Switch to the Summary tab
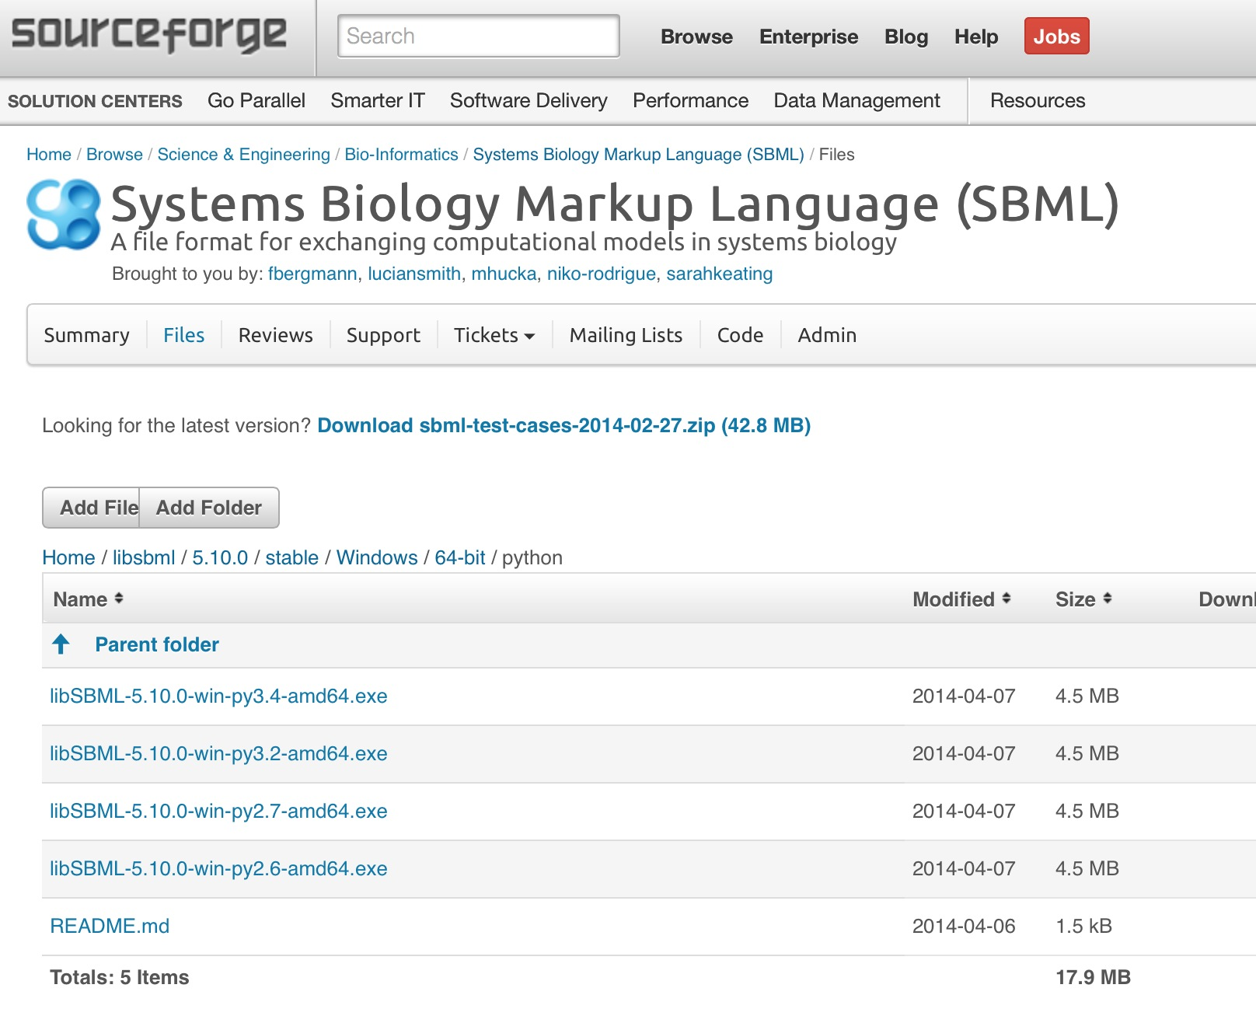 [86, 335]
